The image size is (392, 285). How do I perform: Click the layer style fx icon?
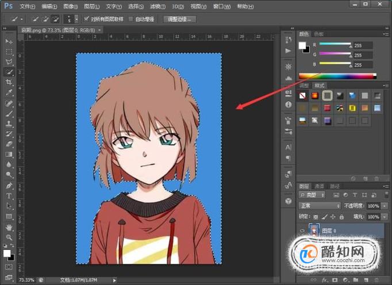[x=325, y=280]
